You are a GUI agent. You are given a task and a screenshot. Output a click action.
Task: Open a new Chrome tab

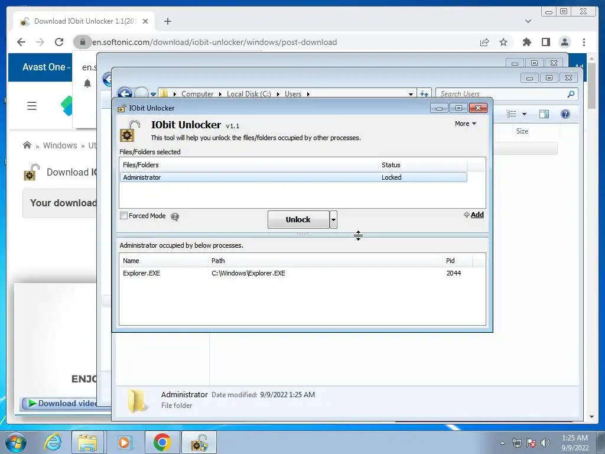tap(167, 21)
